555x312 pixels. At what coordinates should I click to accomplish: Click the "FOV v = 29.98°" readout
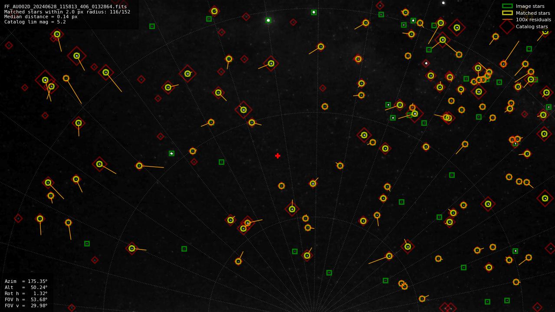click(x=26, y=305)
